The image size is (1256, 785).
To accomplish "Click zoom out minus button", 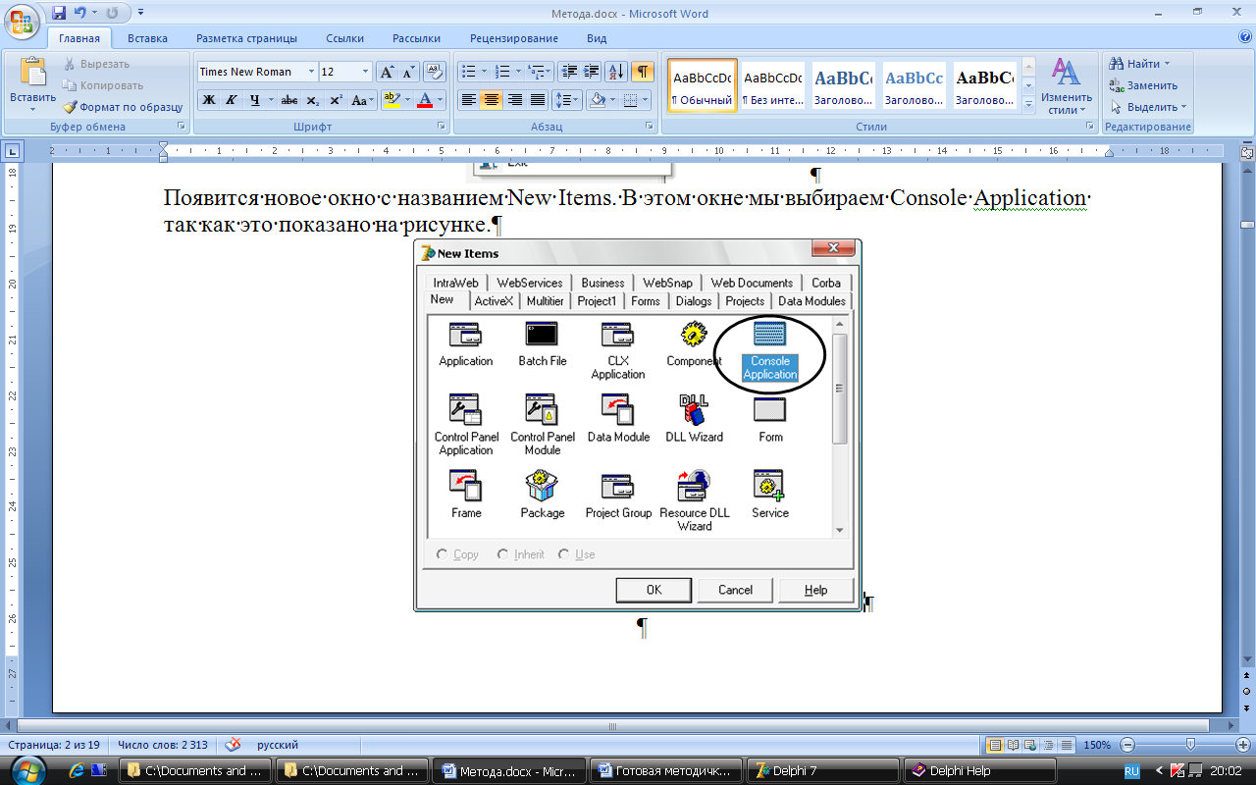I will [1127, 745].
